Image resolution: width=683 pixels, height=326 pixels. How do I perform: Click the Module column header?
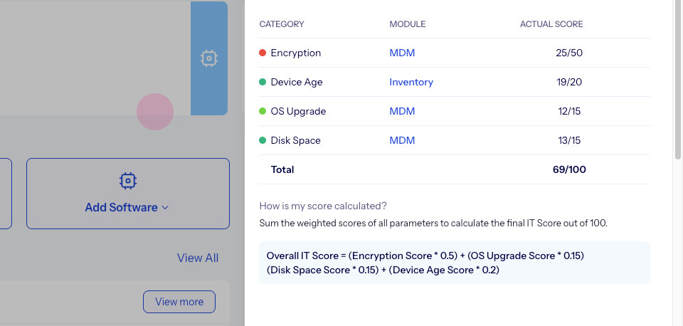pos(408,24)
